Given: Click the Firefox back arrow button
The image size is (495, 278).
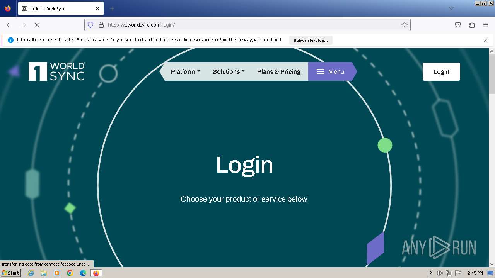Looking at the screenshot, I should pos(9,25).
